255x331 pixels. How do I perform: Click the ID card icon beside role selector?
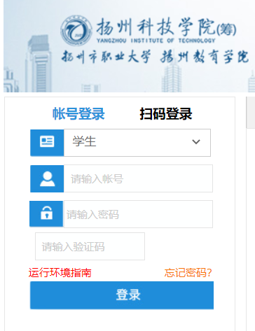click(47, 143)
